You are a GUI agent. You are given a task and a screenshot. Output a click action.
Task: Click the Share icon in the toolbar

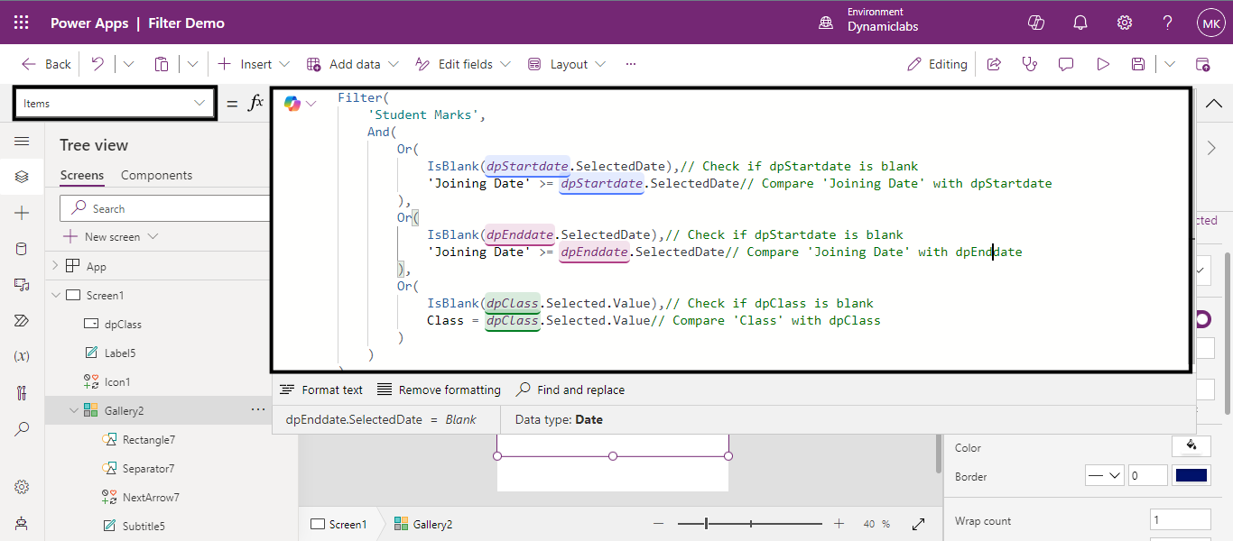[x=994, y=64]
